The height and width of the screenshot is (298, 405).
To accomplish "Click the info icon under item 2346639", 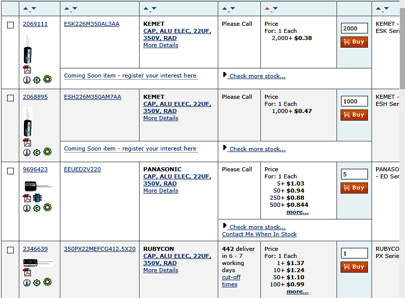I will [27, 283].
